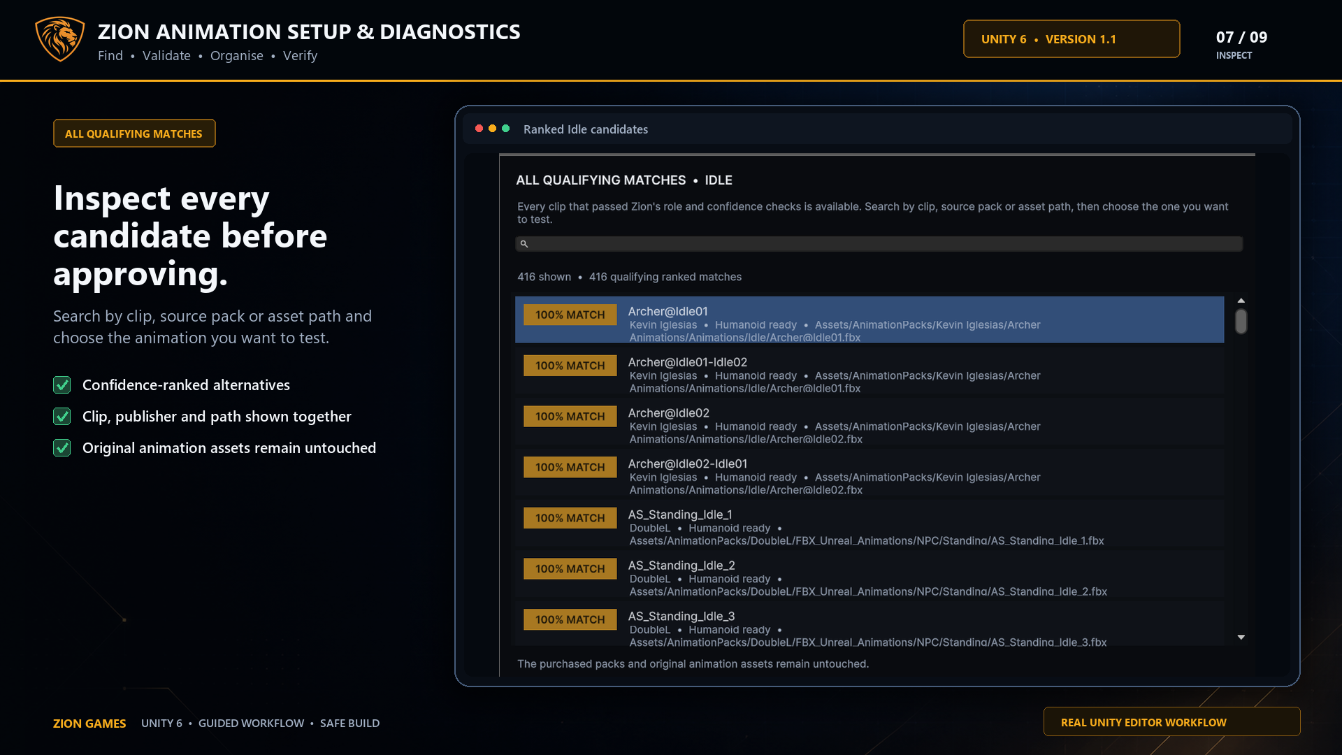Click the 07 / 09 Inspect step indicator
The image size is (1342, 755).
coord(1241,44)
